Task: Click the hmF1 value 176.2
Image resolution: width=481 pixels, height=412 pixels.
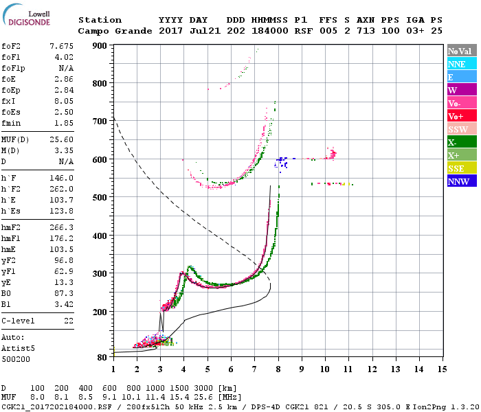Action: coord(61,238)
